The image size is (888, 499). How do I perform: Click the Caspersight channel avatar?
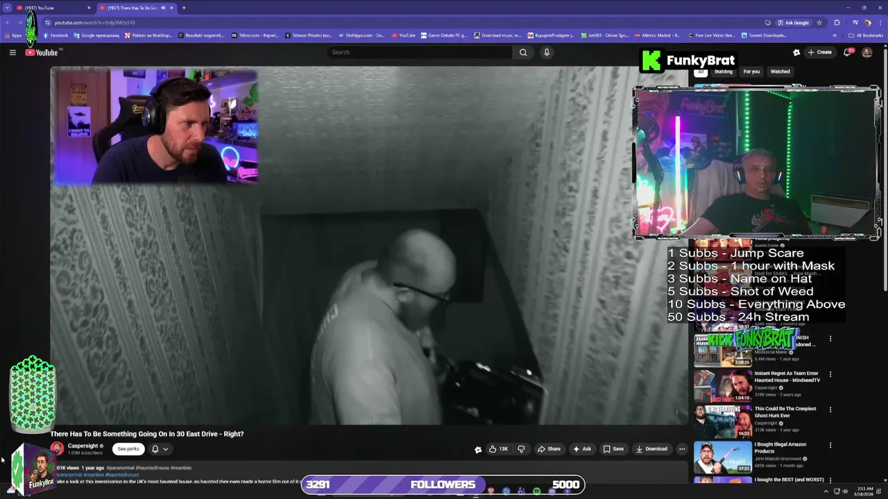57,449
